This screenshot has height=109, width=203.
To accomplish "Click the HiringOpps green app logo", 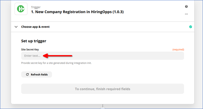I will click(21, 9).
